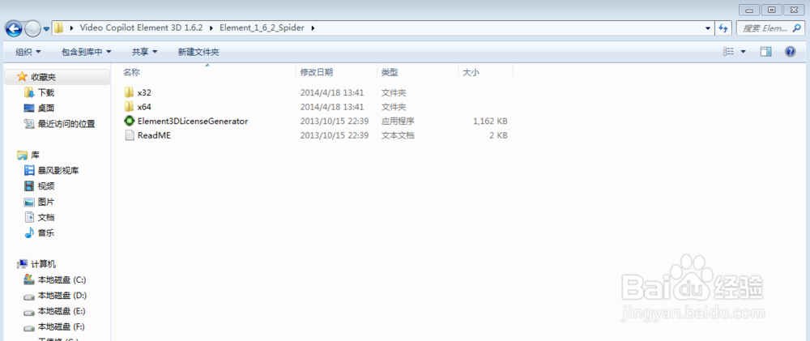This screenshot has height=341, width=810.
Task: Select Element_1_6_2_Spider breadcrumb segment
Action: click(x=262, y=28)
